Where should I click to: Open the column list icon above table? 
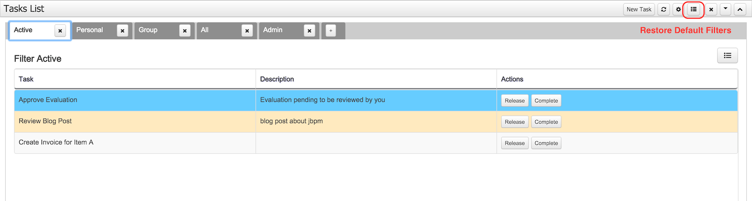tap(727, 55)
